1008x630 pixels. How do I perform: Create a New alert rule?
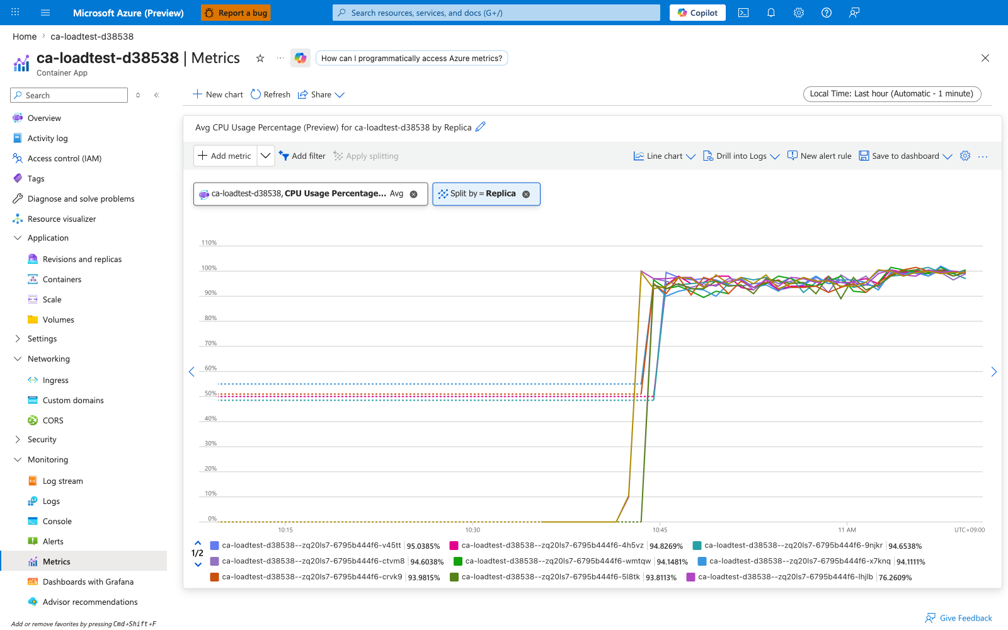820,156
